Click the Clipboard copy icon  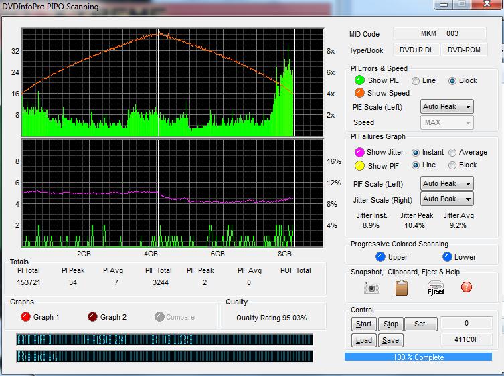point(402,288)
